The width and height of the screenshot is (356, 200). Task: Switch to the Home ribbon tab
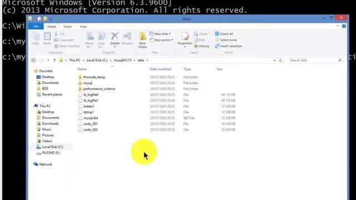52,27
